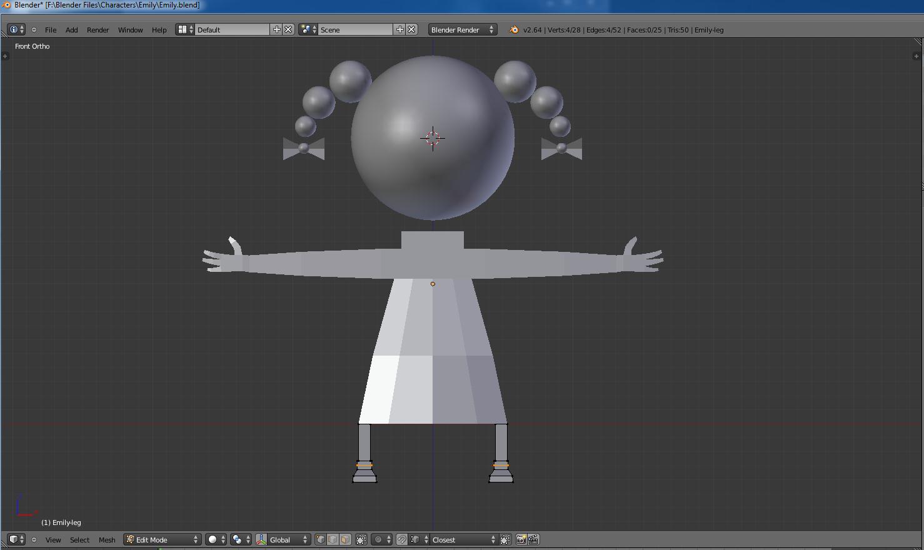Open the Mesh menu
Screen dimensions: 924x550
point(107,539)
